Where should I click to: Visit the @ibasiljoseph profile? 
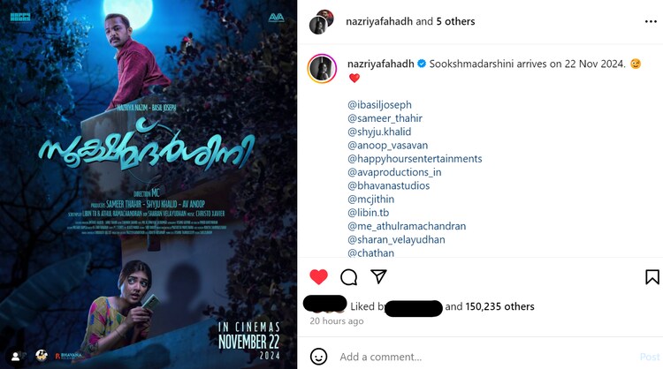(379, 105)
